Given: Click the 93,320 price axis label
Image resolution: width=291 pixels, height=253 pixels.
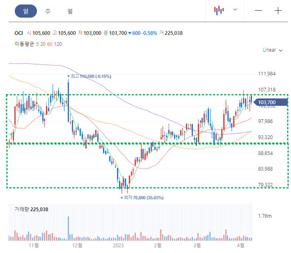Looking at the screenshot, I should (266, 137).
